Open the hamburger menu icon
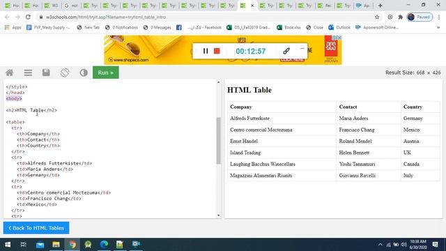 [28, 73]
